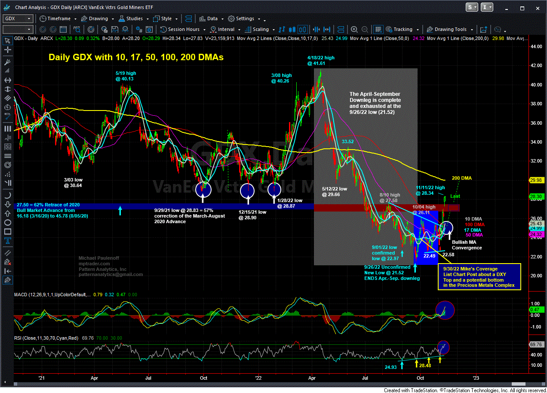Toggle the data tip grid button
Image resolution: width=547 pixels, height=393 pixels.
tap(378, 30)
